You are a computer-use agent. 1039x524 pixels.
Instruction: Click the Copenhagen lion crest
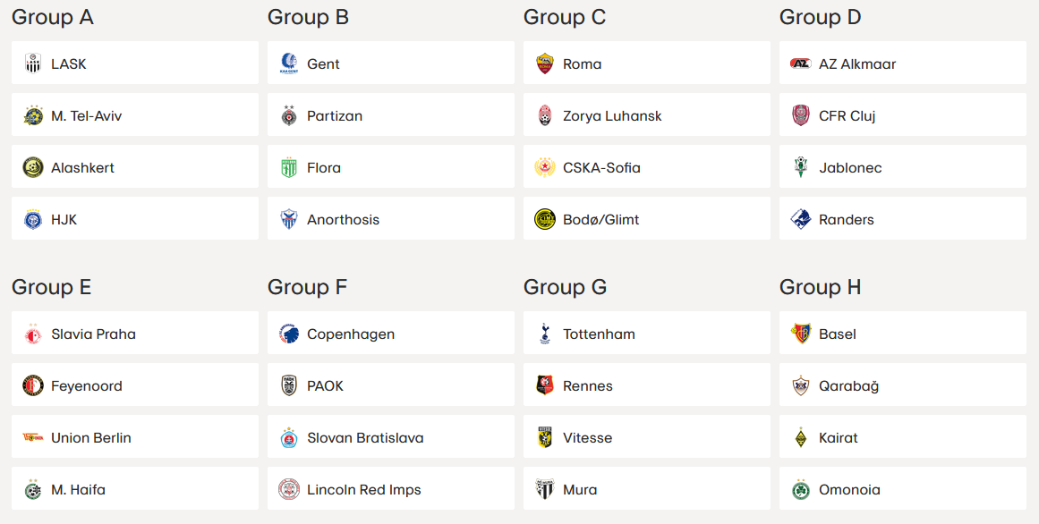[289, 334]
